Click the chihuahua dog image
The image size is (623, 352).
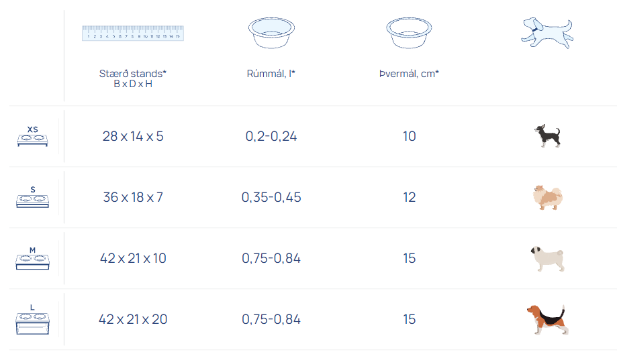tap(547, 136)
